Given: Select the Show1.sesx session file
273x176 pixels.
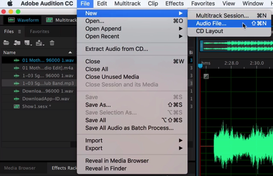Looking at the screenshot, I should click(39, 106).
